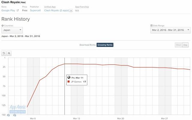Click the rank value 17 in tooltip
Image resolution: width=192 pixels, height=120 pixels.
85,81
